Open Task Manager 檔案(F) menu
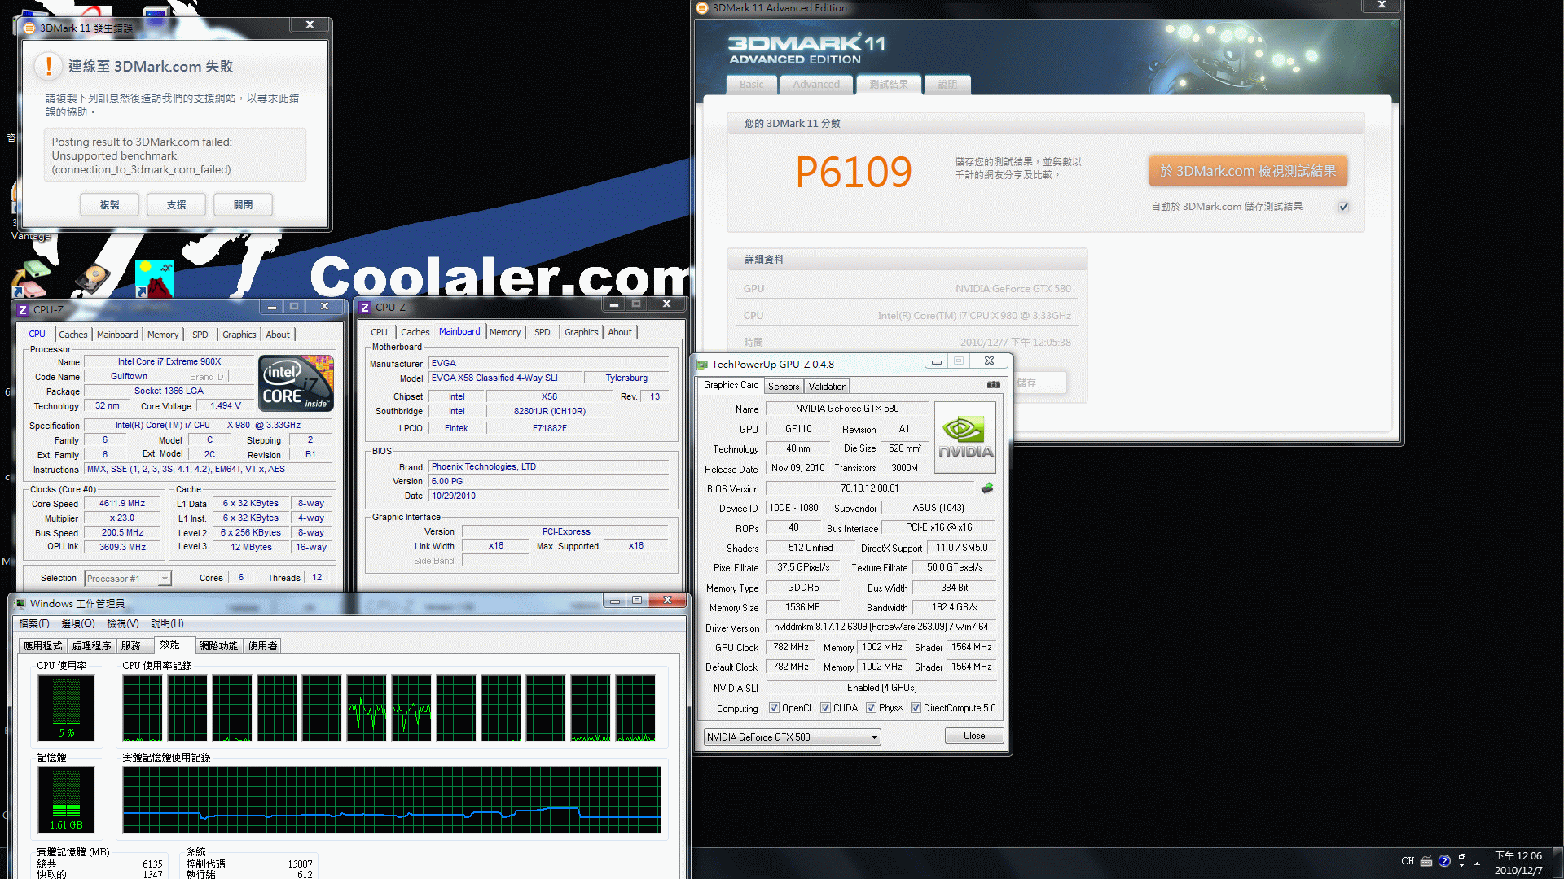Viewport: 1564px width, 879px height. click(34, 623)
